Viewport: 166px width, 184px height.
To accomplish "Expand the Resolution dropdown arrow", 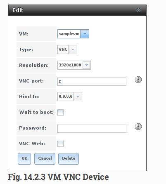I will click(x=86, y=65).
